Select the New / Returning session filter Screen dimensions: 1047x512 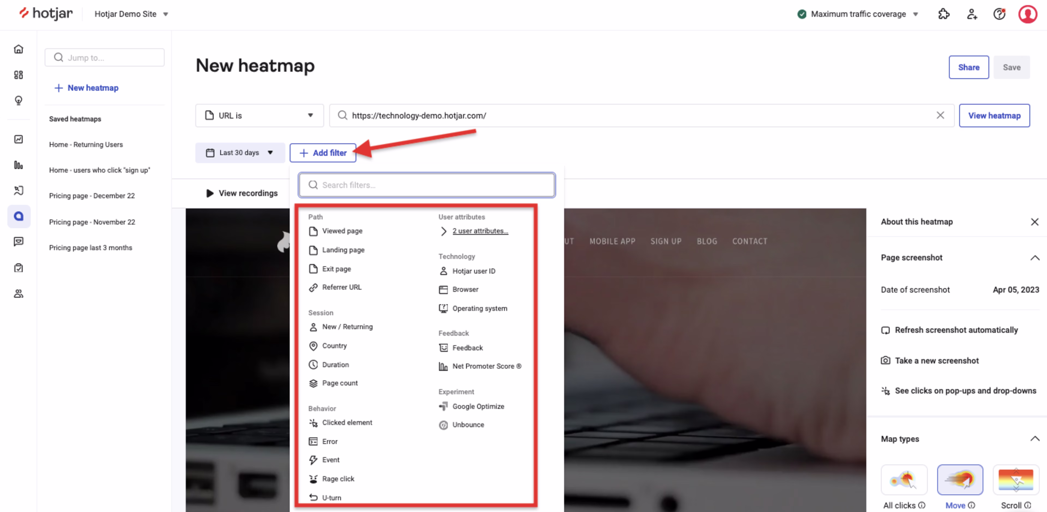[347, 327]
